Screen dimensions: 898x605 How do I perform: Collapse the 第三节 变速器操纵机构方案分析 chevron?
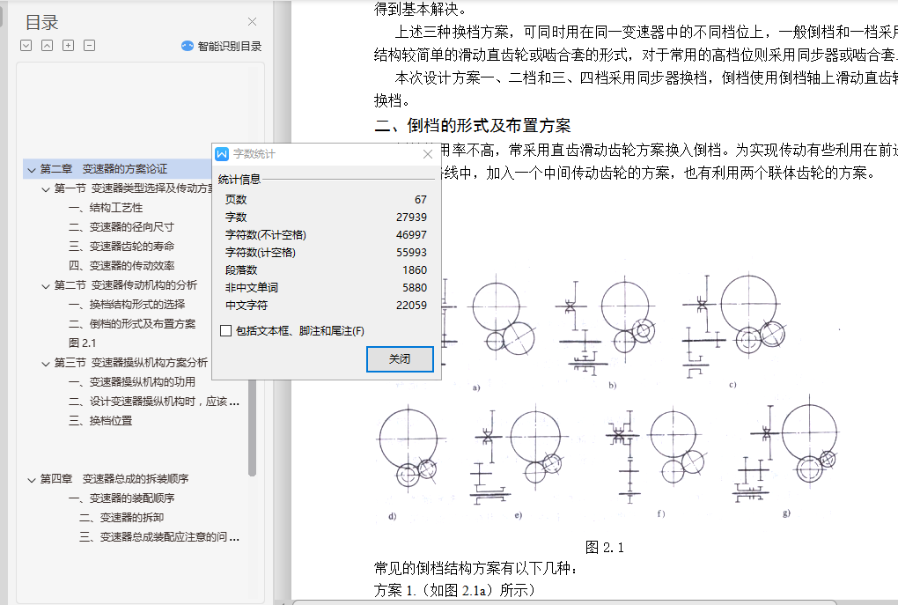click(x=46, y=363)
